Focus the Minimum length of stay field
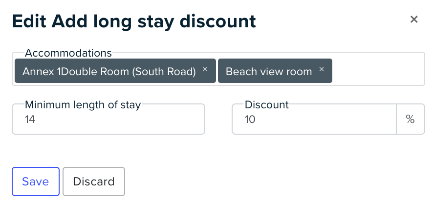The image size is (433, 202). click(108, 119)
